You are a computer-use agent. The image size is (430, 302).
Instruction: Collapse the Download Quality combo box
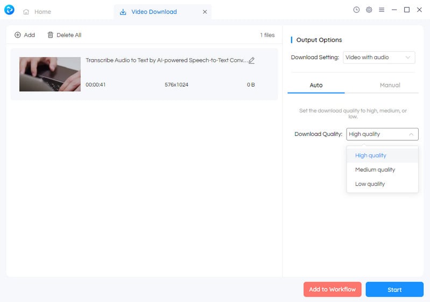382,134
